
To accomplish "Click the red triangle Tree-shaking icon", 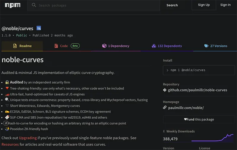I will 7,88.
